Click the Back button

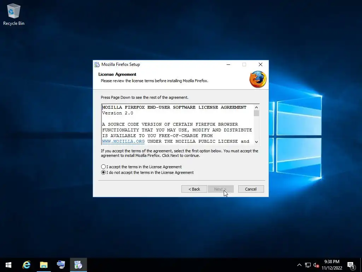tap(194, 189)
